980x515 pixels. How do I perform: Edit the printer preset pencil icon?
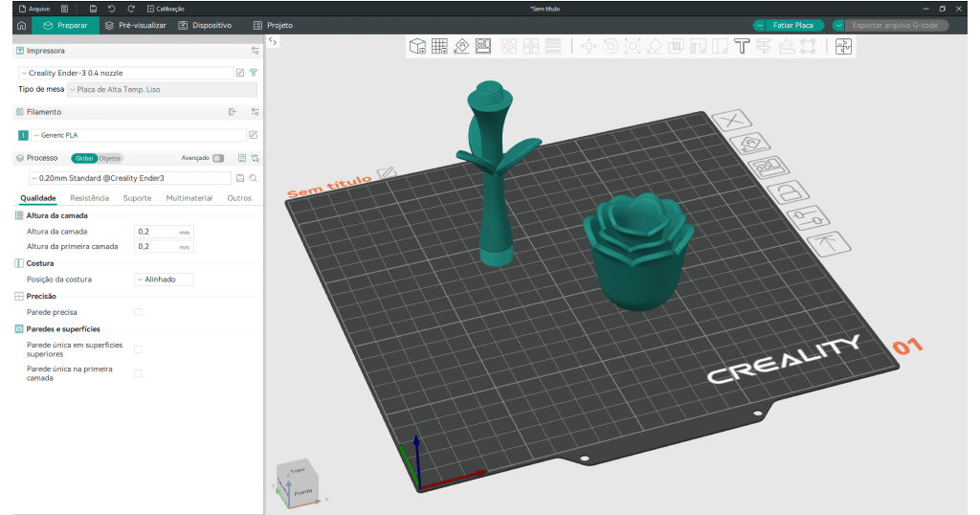coord(240,73)
